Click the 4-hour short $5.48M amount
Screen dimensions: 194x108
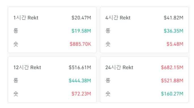pyautogui.click(x=175, y=44)
